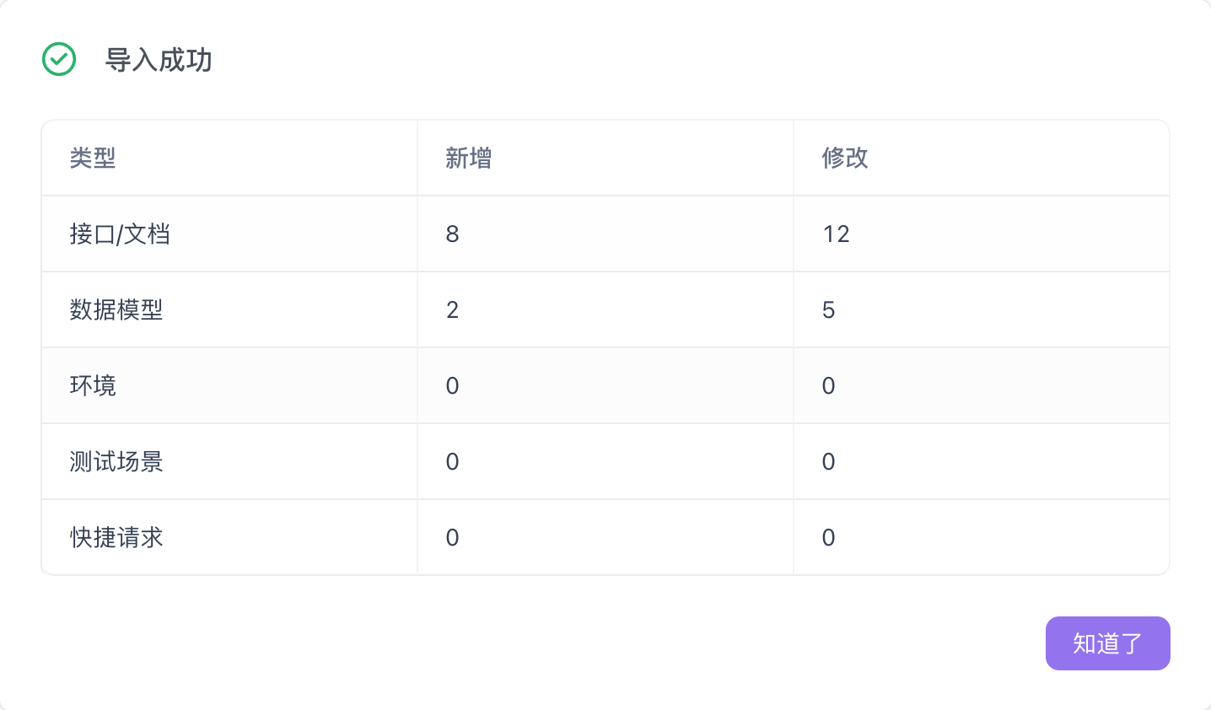Image resolution: width=1211 pixels, height=710 pixels.
Task: Select the 修改 column header
Action: pyautogui.click(x=842, y=158)
